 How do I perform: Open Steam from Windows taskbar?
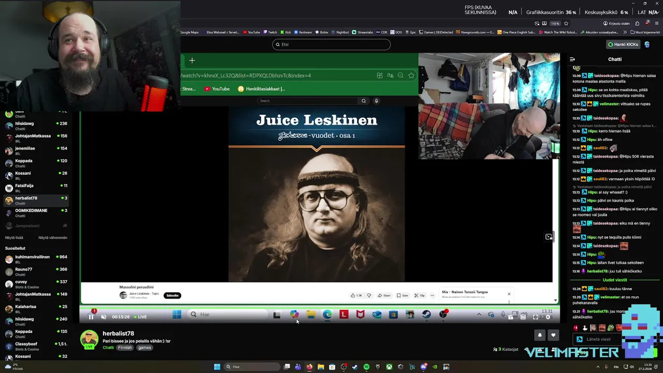pyautogui.click(x=355, y=367)
